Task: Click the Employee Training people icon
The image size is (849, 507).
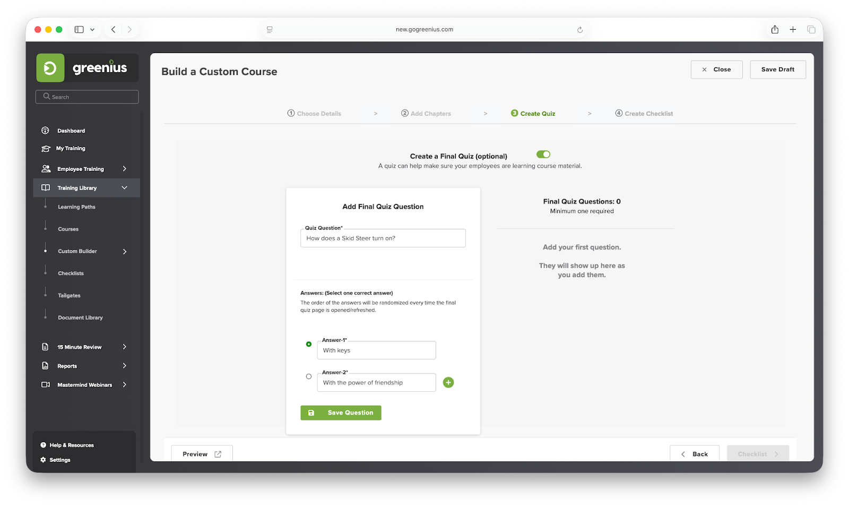Action: (46, 169)
